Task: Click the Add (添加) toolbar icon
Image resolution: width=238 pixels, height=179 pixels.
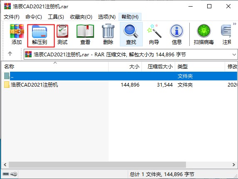Action: pyautogui.click(x=17, y=34)
